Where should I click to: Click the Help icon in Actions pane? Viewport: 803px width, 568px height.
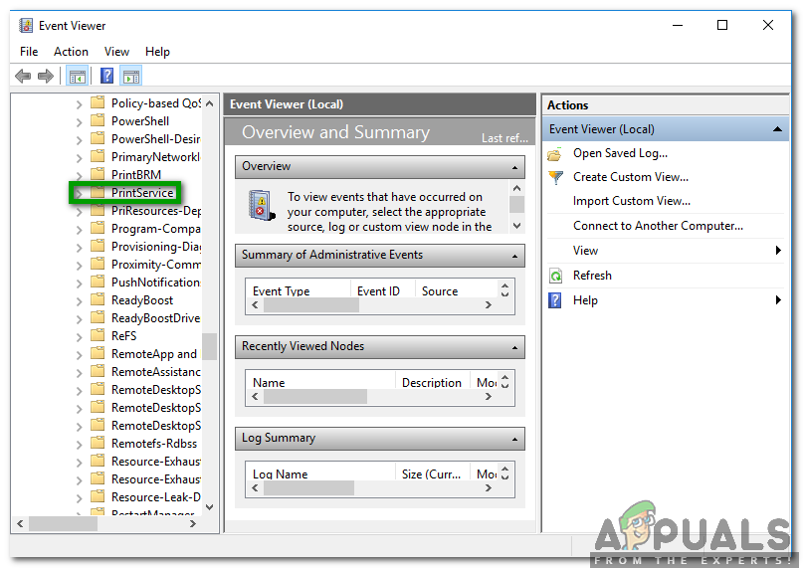[554, 300]
